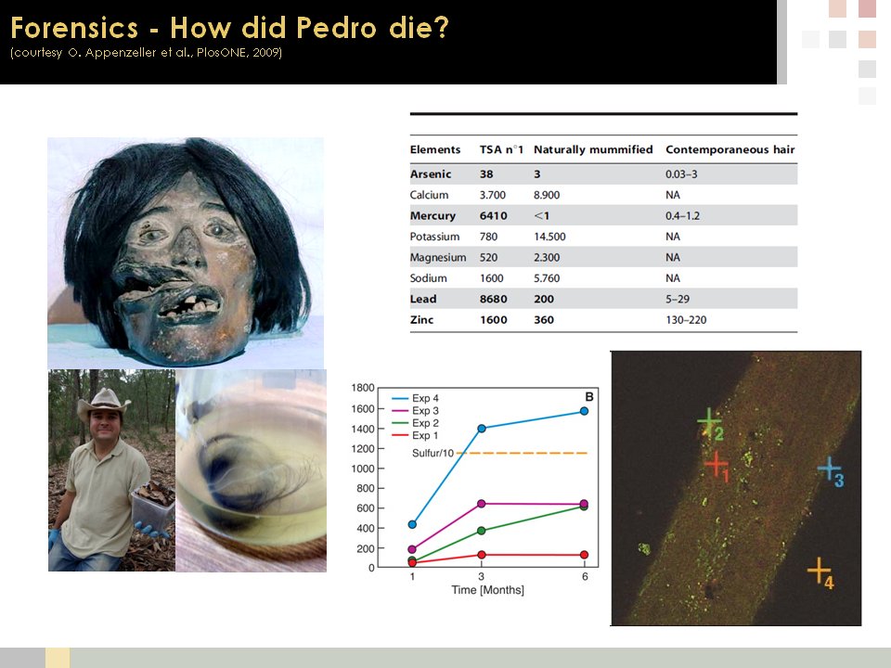Click the green cross marker labeled 2

click(709, 421)
